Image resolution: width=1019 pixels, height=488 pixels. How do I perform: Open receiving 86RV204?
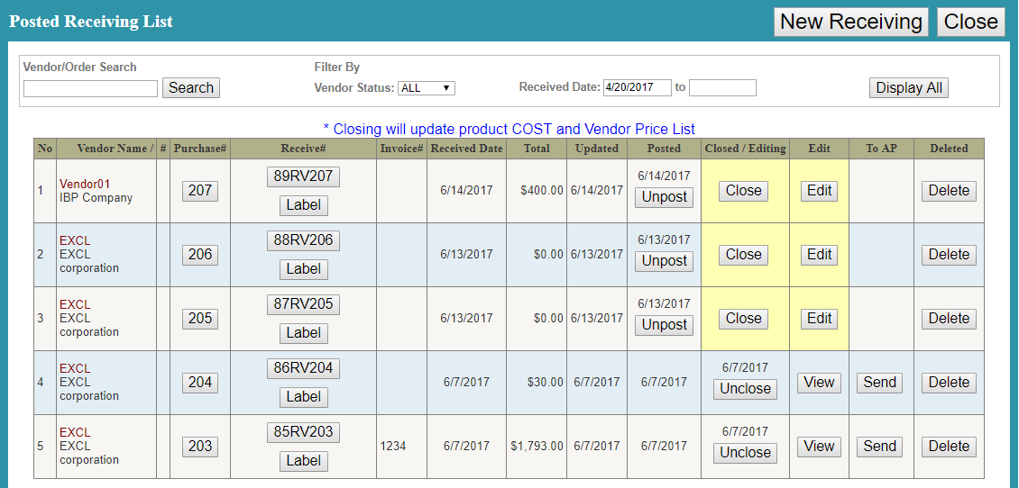point(304,368)
